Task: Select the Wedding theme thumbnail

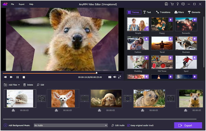Action: pos(138,62)
